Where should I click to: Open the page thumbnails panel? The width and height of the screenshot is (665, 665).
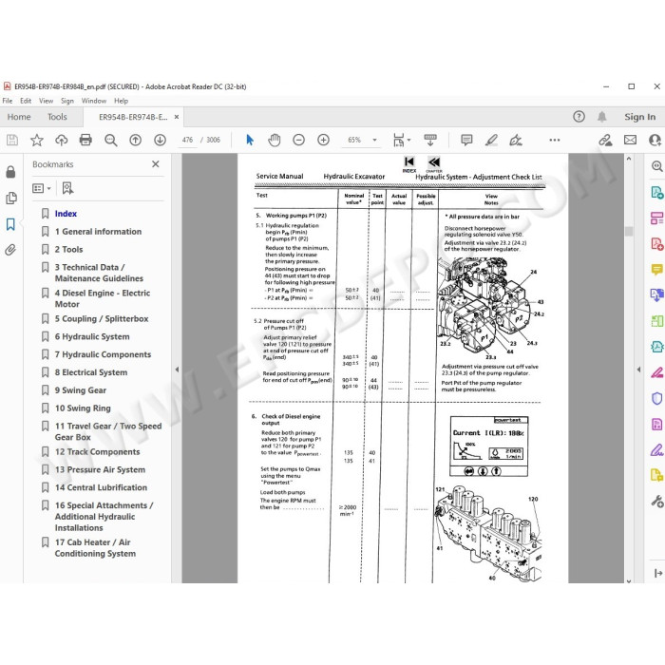click(x=11, y=198)
